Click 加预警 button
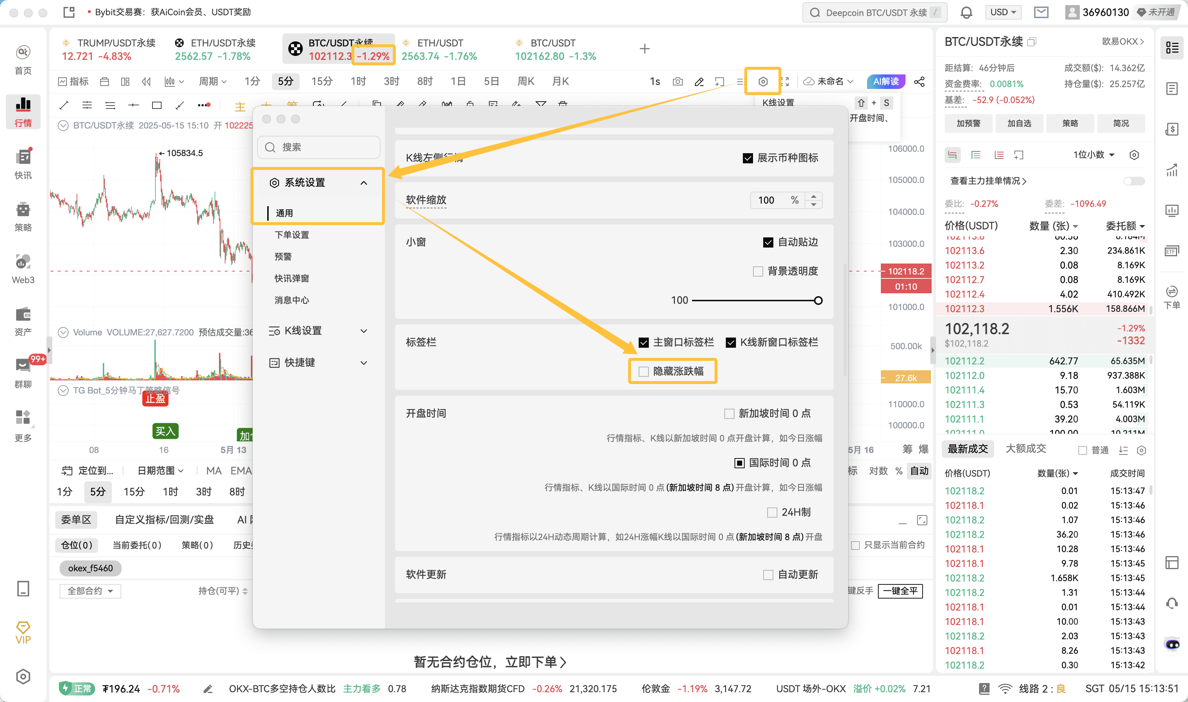 968,123
